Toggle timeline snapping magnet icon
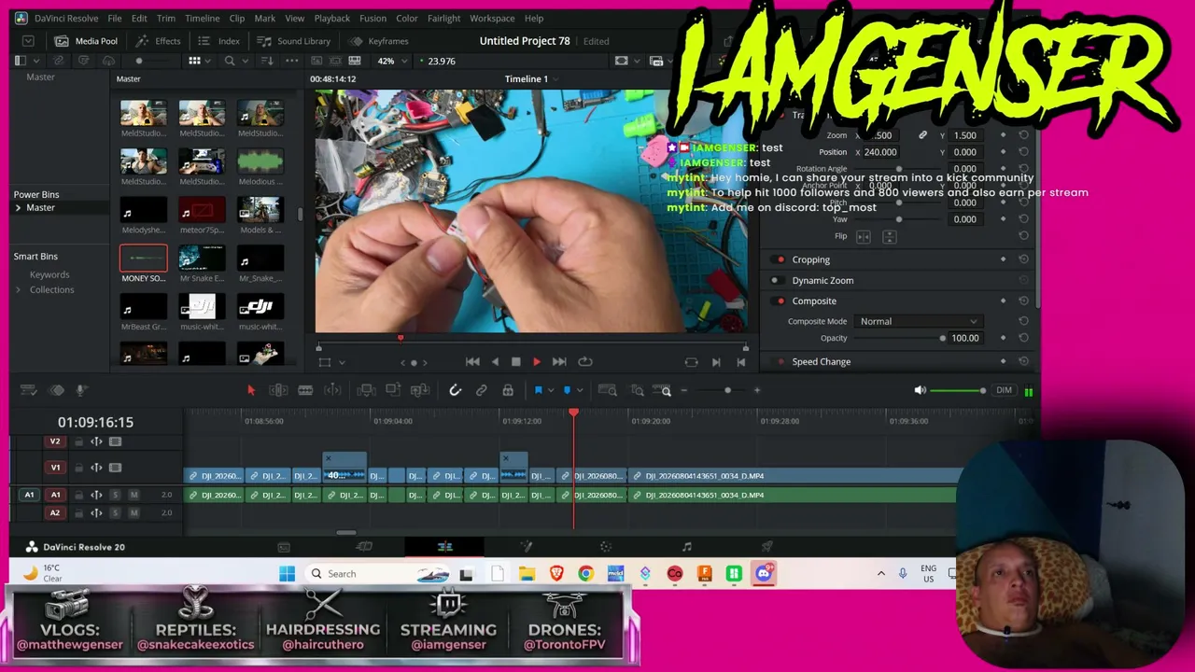The height and width of the screenshot is (672, 1195). (x=455, y=390)
